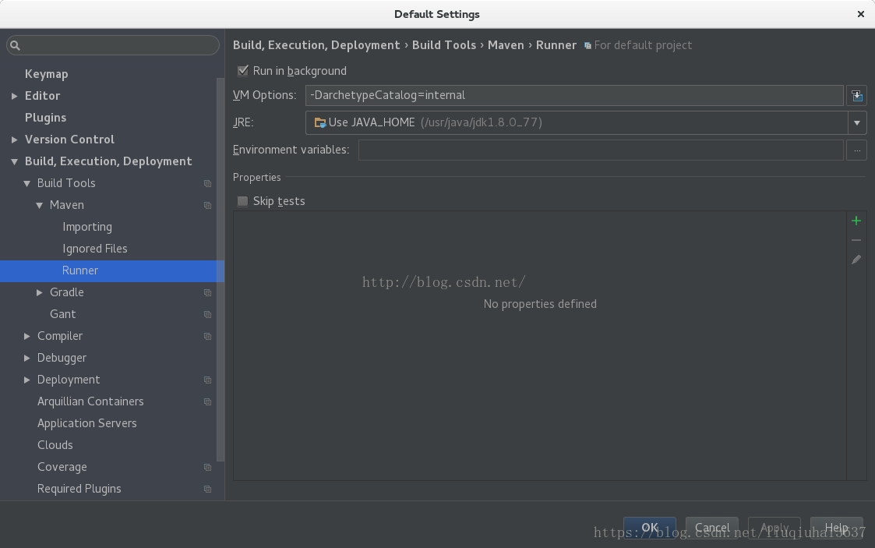This screenshot has height=548, width=875.
Task: Collapse the Maven tree node
Action: (x=40, y=205)
